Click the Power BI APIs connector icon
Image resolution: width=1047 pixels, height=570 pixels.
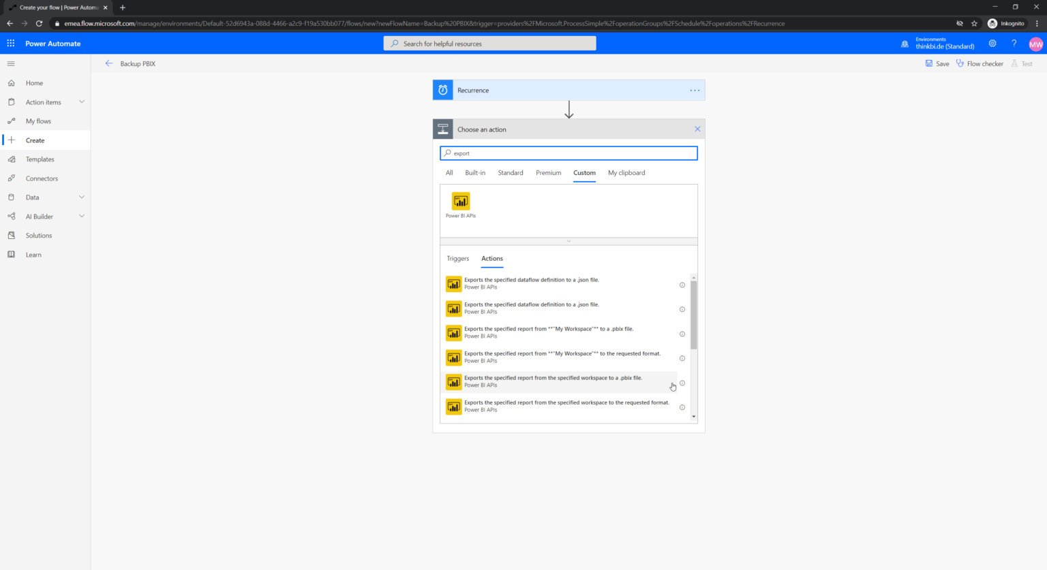pos(461,201)
